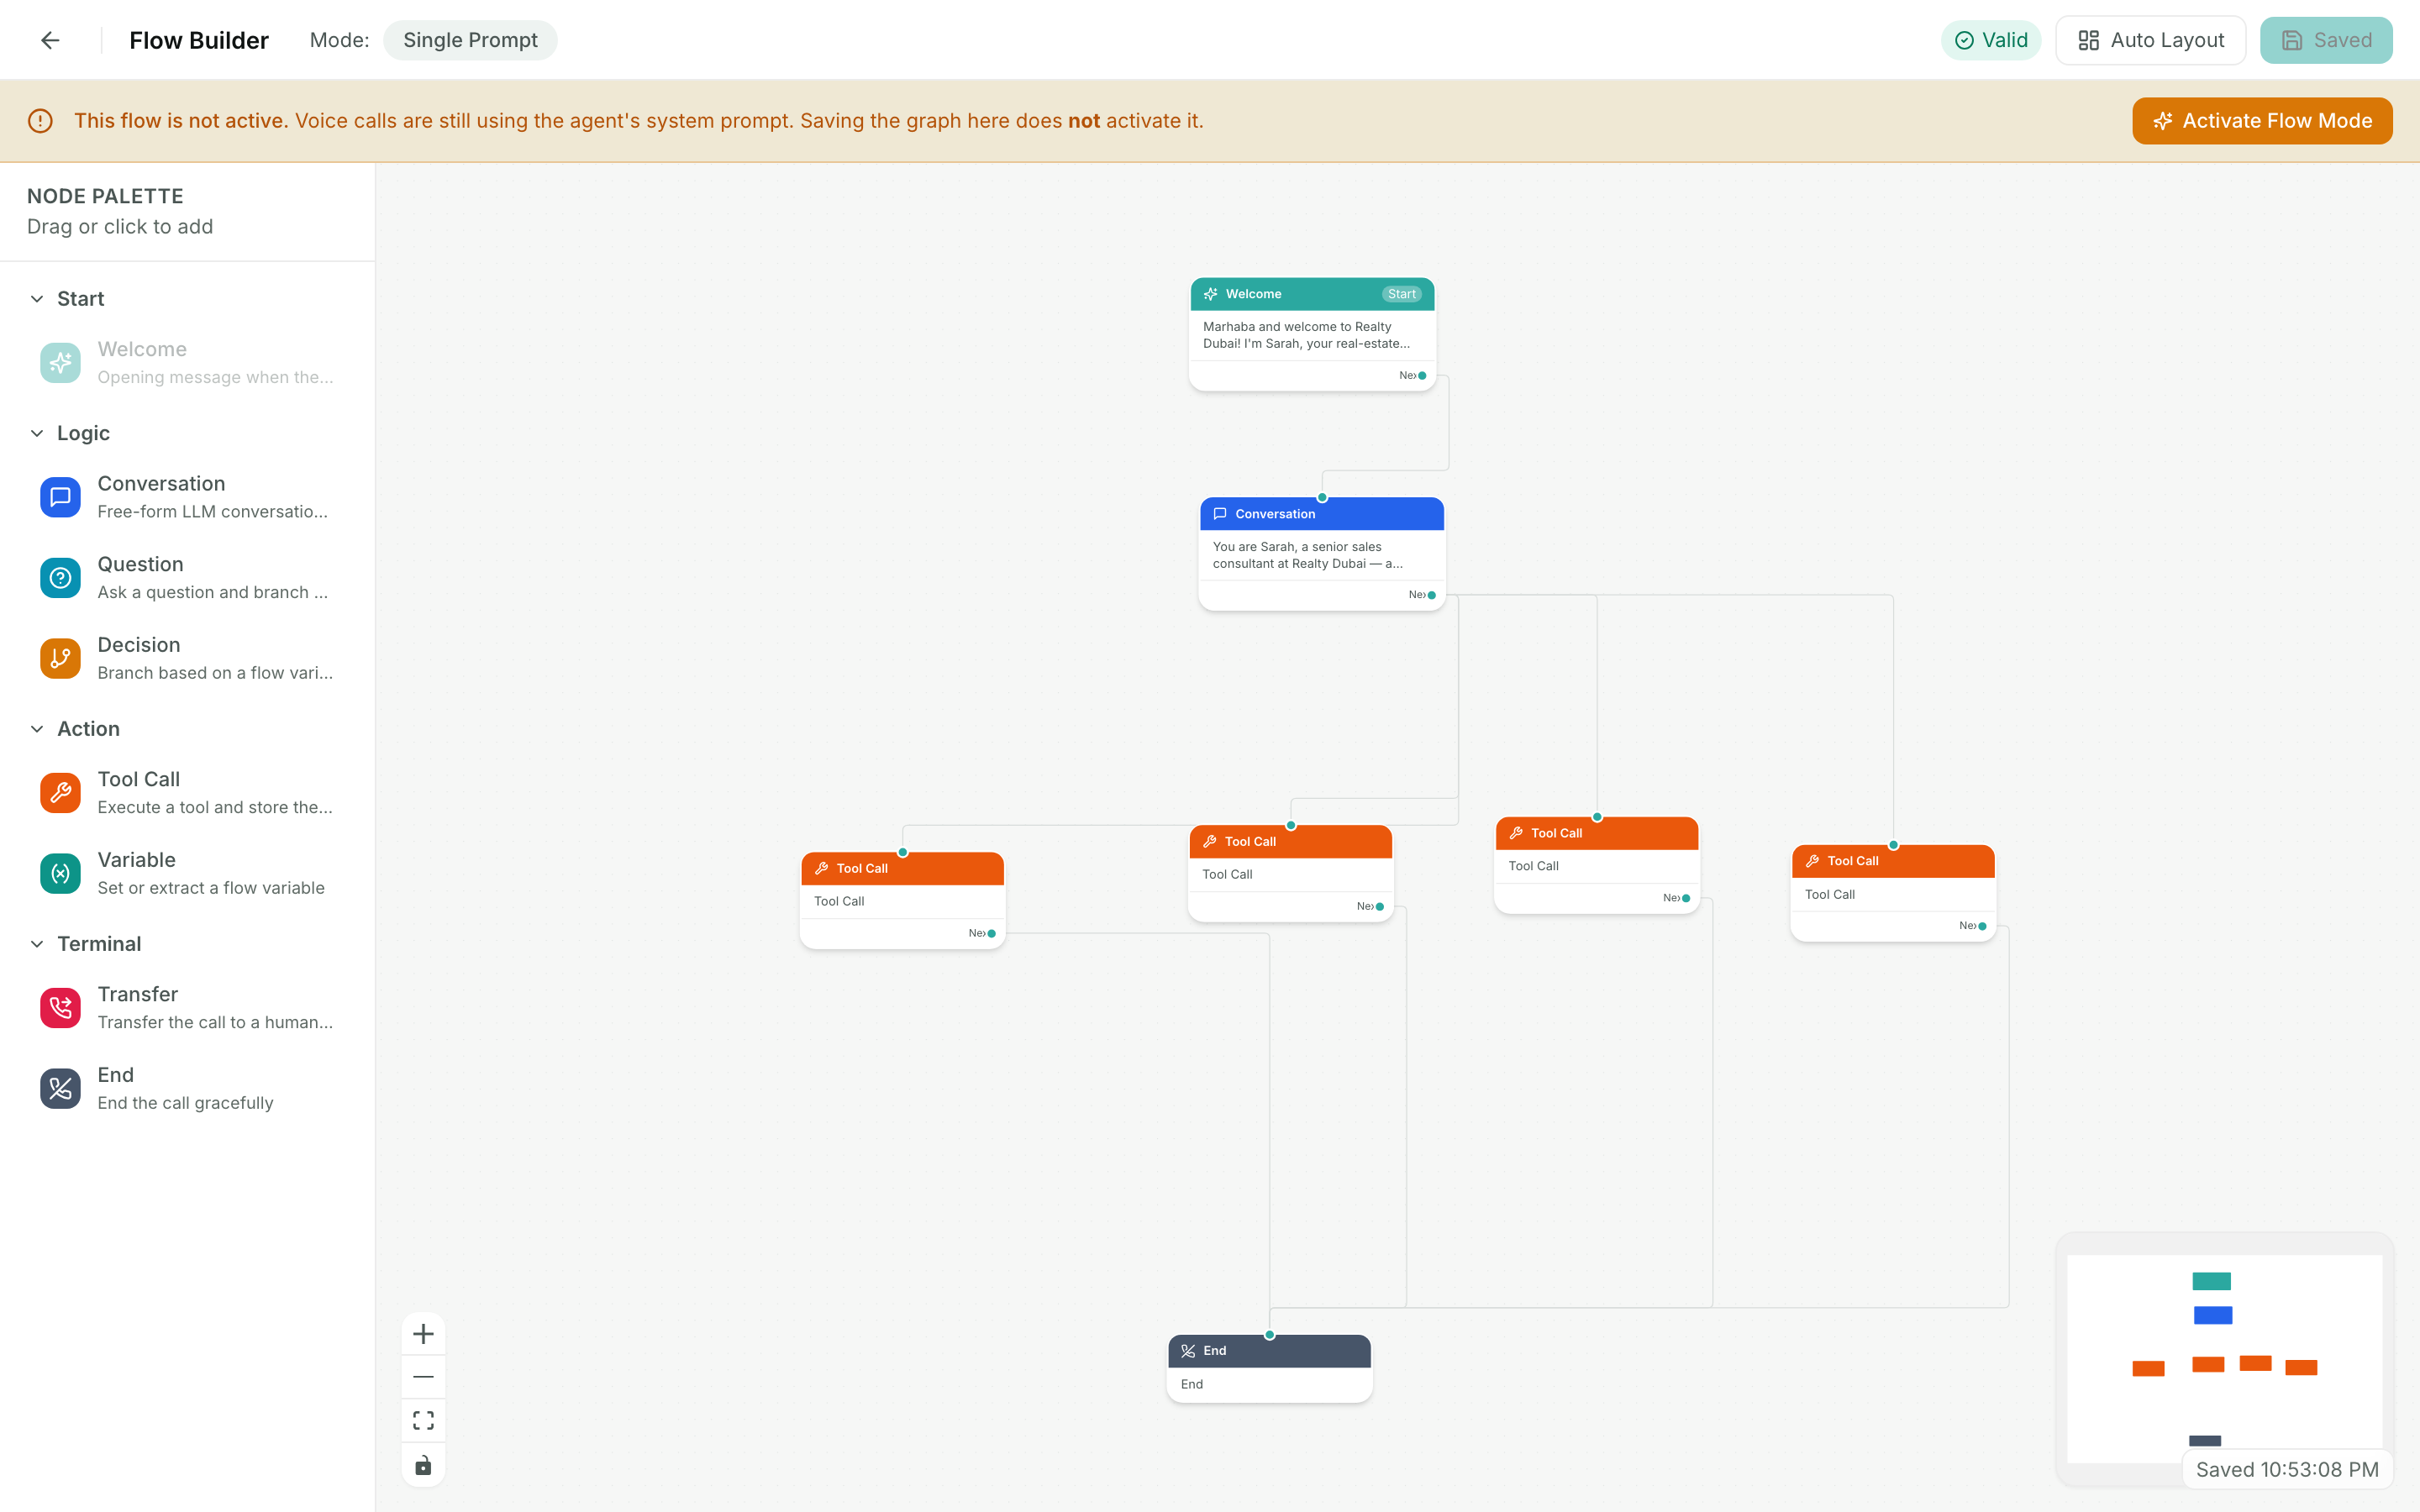This screenshot has height=1512, width=2420.
Task: Click the Saved button
Action: click(x=2326, y=40)
